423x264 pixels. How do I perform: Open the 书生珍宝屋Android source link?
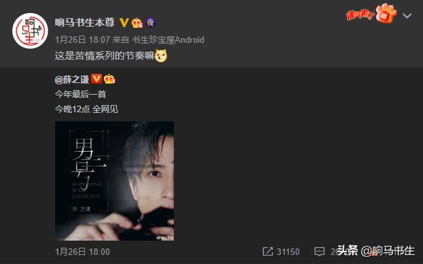168,40
